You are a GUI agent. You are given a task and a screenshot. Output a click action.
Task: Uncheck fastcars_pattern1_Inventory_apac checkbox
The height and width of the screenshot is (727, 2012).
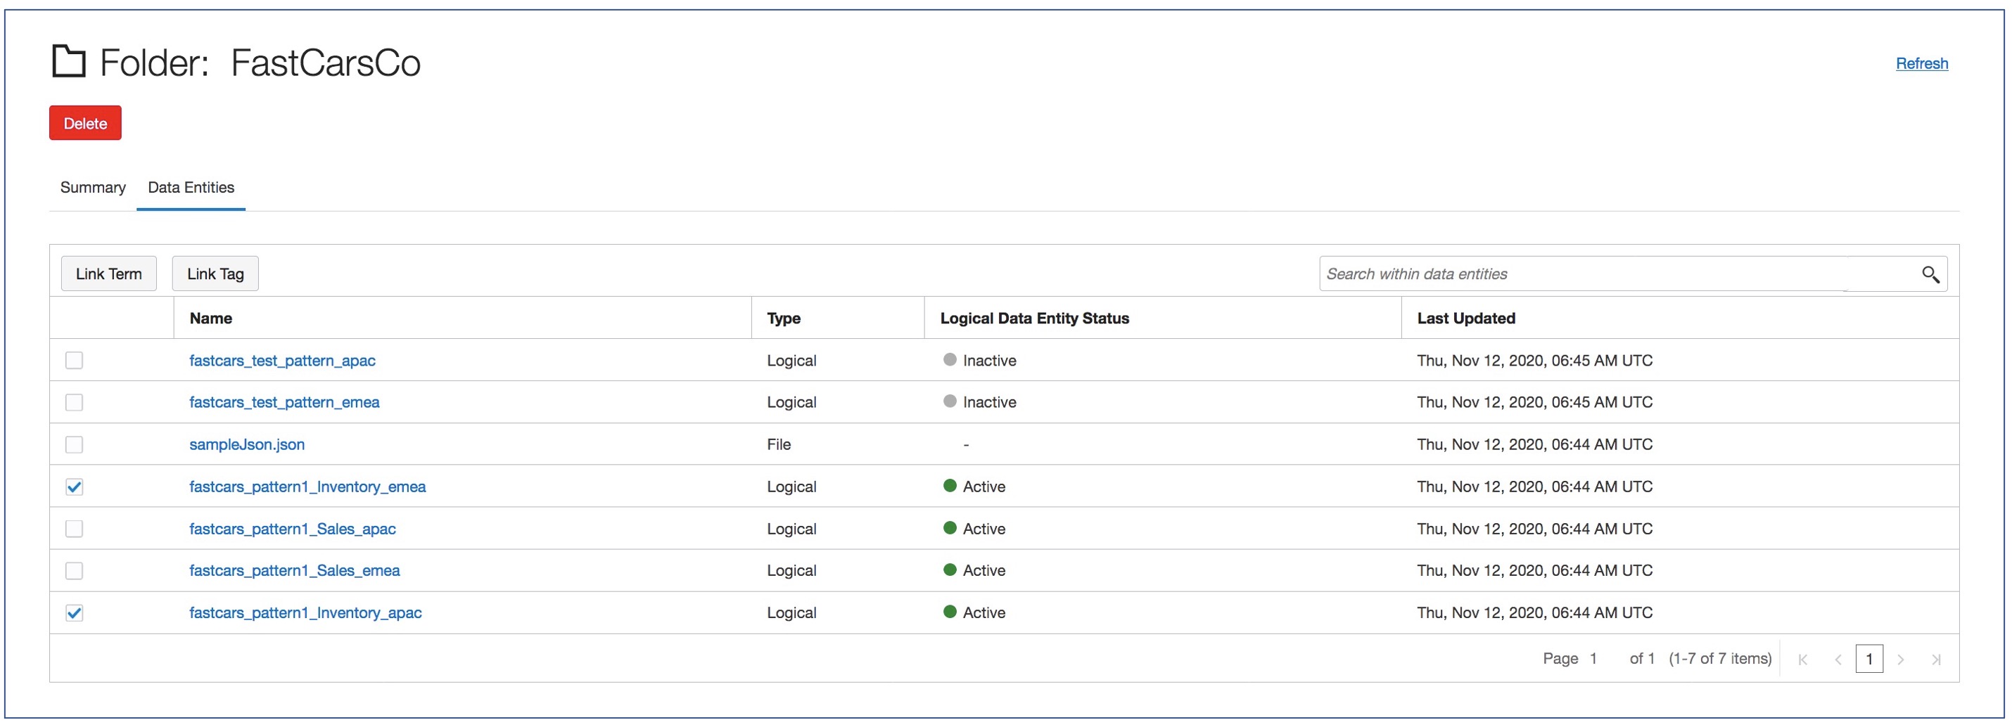[x=74, y=613]
